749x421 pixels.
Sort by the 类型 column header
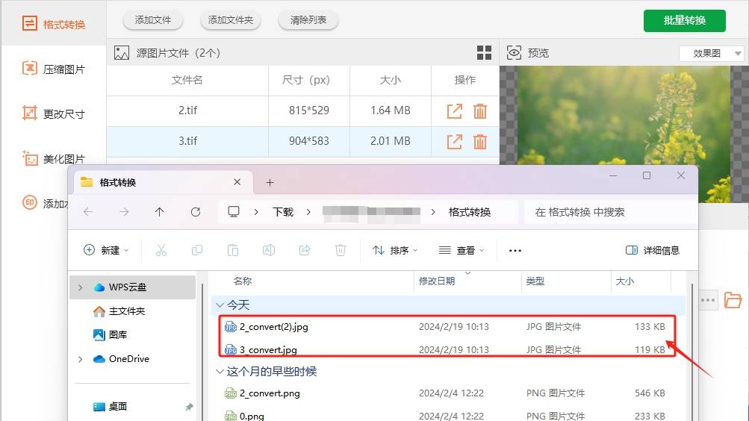tap(535, 281)
